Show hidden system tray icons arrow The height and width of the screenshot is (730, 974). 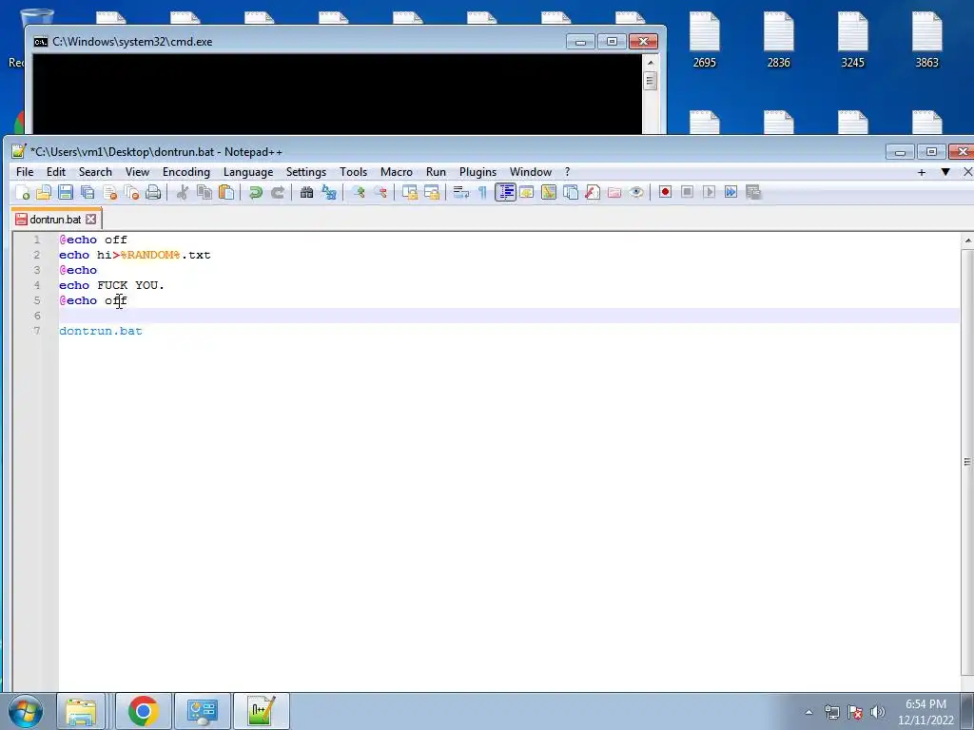pyautogui.click(x=808, y=712)
